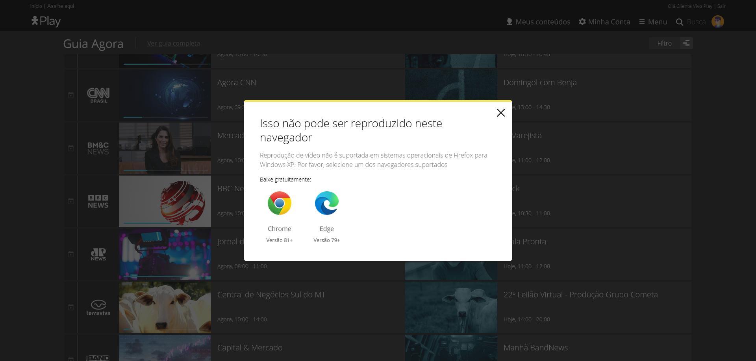Click calendar icon on Terraviva row
This screenshot has height=361, width=756.
(71, 307)
